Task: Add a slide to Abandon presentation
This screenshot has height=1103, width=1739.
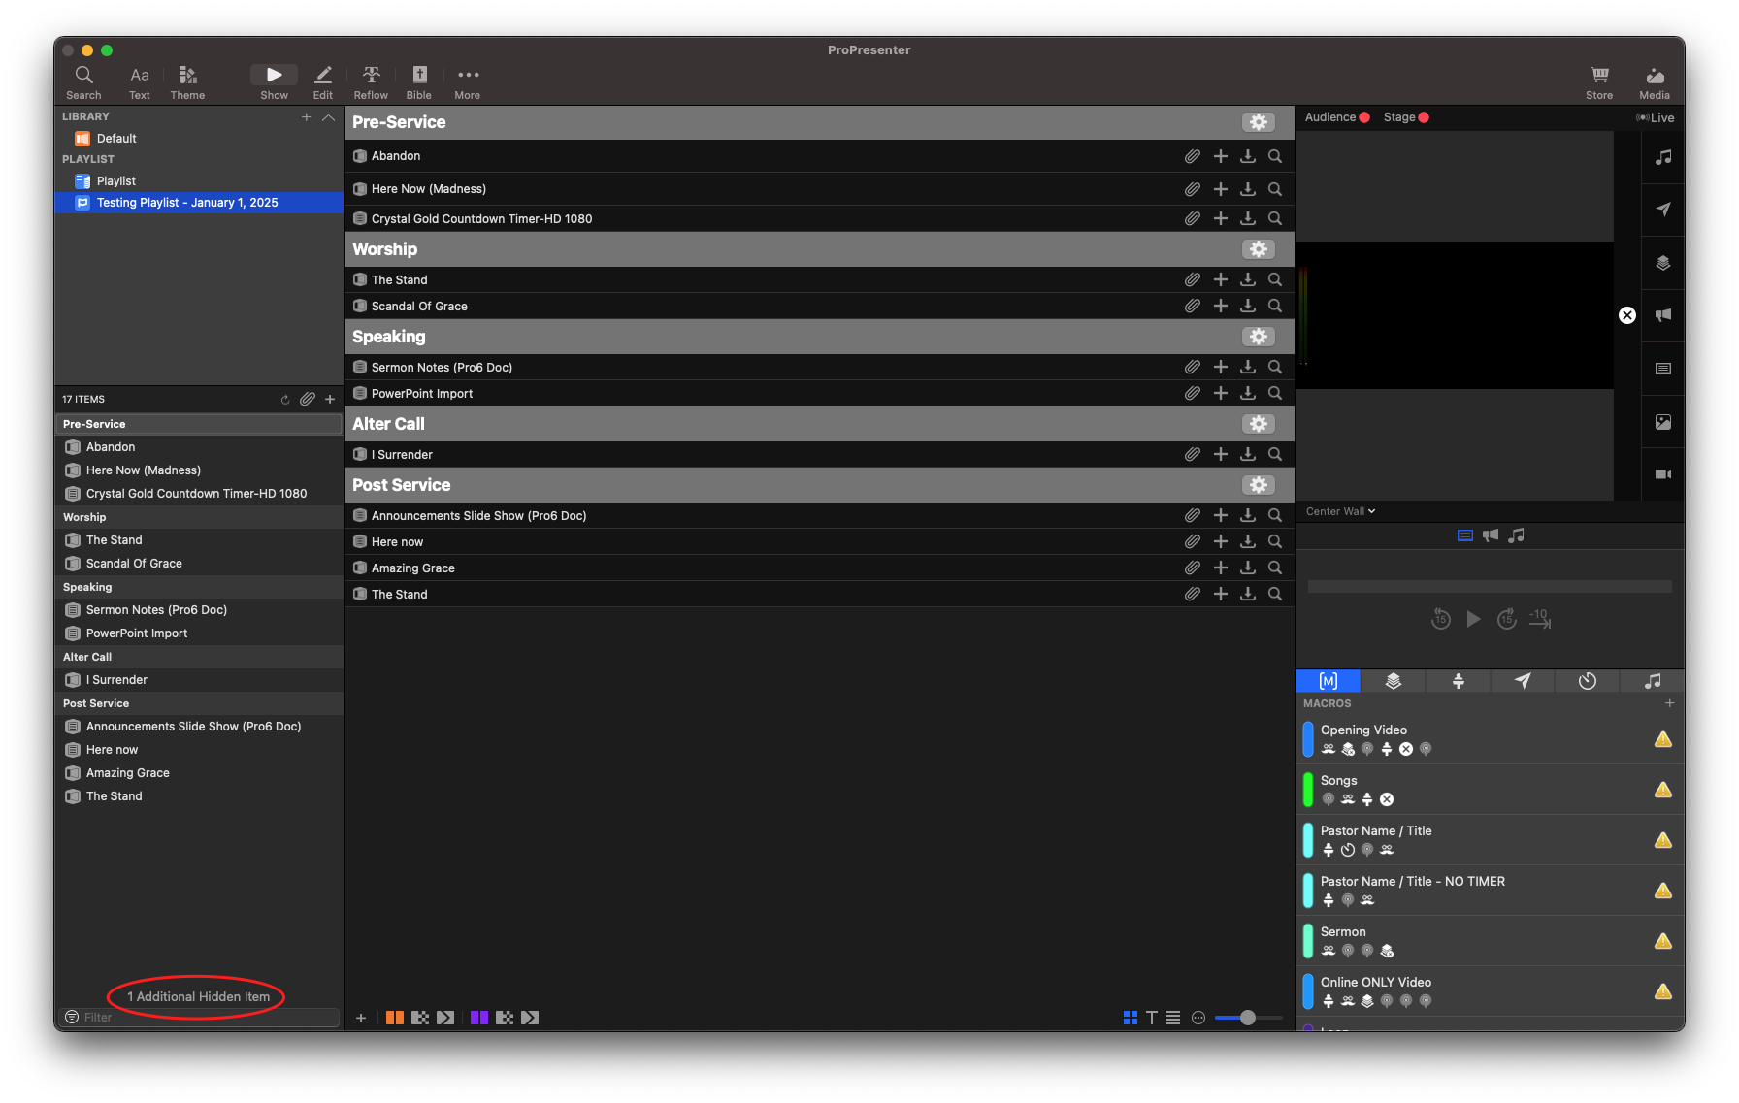Action: (1221, 156)
